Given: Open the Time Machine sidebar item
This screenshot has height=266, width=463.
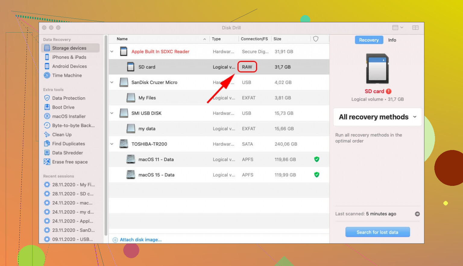Looking at the screenshot, I should click(67, 75).
